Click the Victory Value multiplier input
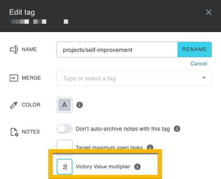The width and height of the screenshot is (221, 179). click(65, 167)
